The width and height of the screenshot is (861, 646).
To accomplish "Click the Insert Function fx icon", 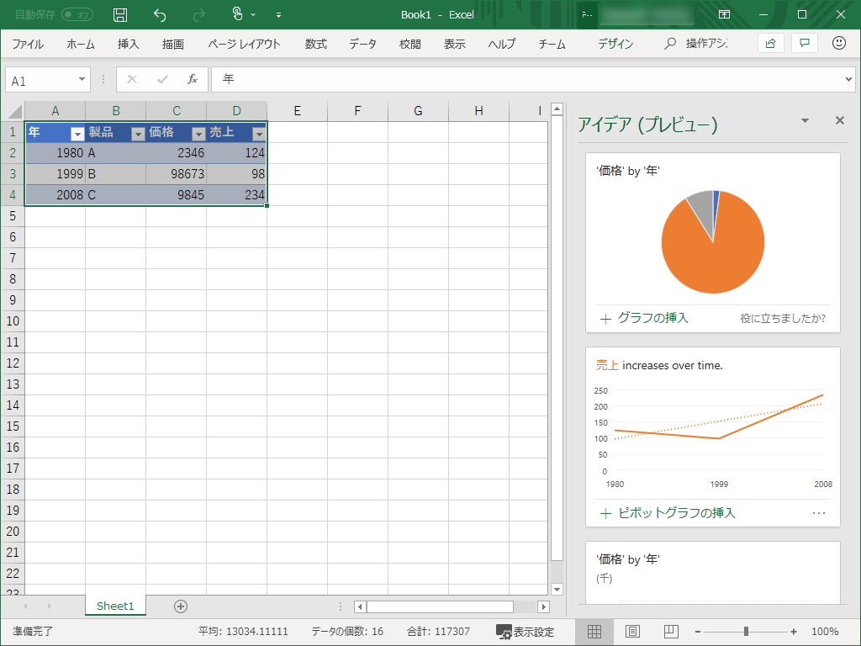I will pyautogui.click(x=193, y=80).
